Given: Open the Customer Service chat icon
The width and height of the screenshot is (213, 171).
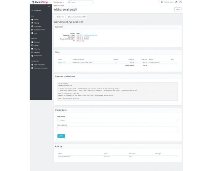Looking at the screenshot, I should 32,30.
